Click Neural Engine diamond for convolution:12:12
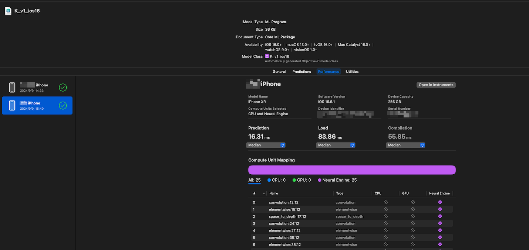This screenshot has height=250, width=529. coord(440,202)
